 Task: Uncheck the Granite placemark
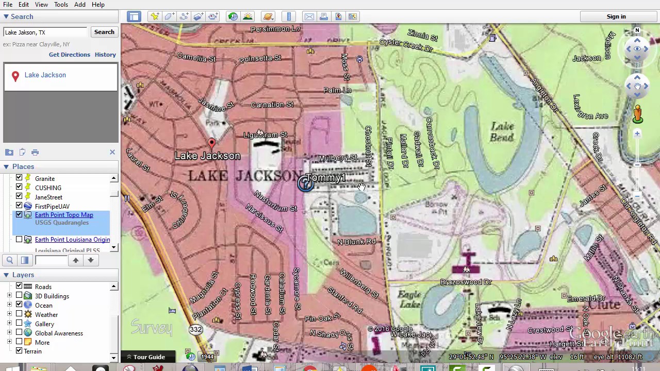(x=19, y=178)
